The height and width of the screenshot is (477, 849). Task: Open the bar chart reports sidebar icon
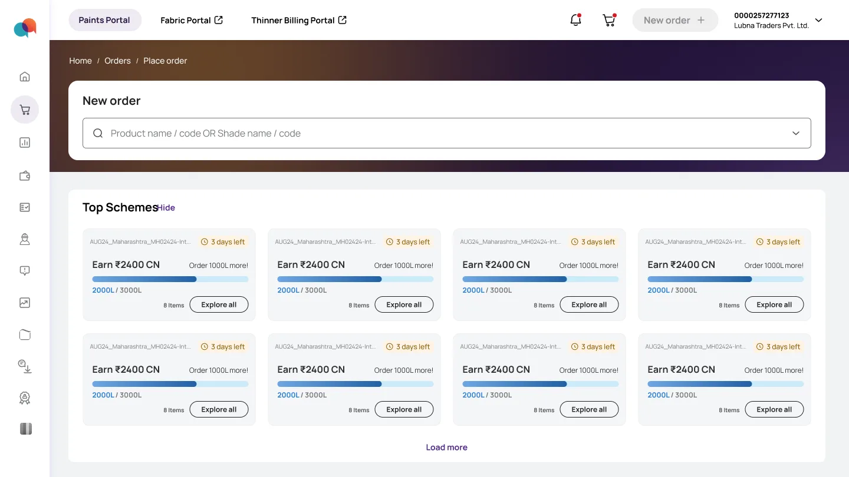[x=25, y=143]
